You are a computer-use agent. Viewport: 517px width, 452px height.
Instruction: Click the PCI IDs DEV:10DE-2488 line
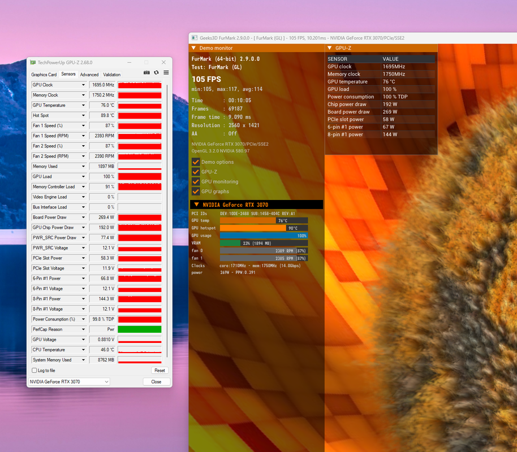pyautogui.click(x=243, y=214)
